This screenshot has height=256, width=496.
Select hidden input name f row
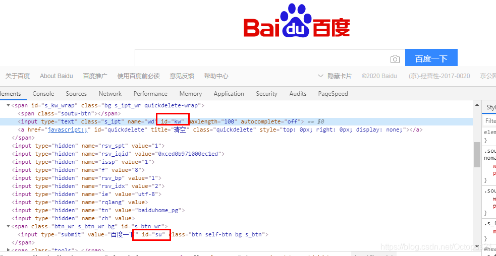(x=236, y=170)
